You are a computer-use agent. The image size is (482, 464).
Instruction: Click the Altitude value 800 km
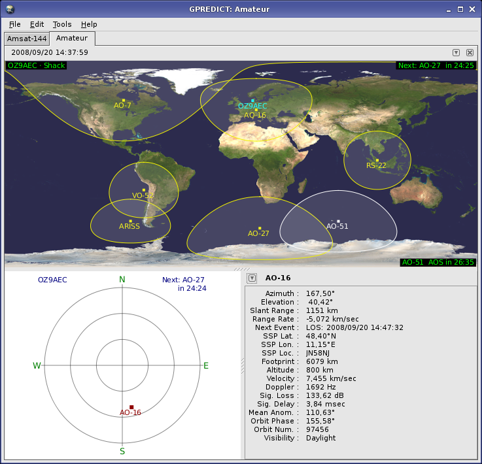point(320,370)
